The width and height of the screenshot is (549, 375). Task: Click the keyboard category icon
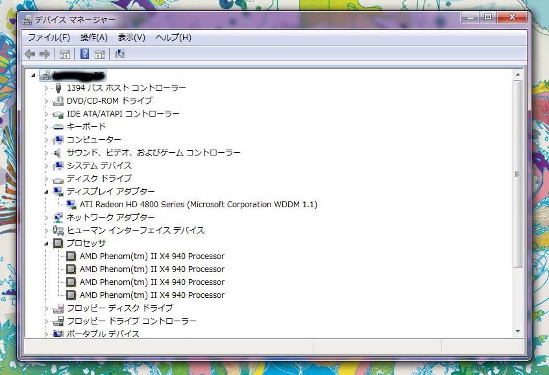tap(58, 127)
